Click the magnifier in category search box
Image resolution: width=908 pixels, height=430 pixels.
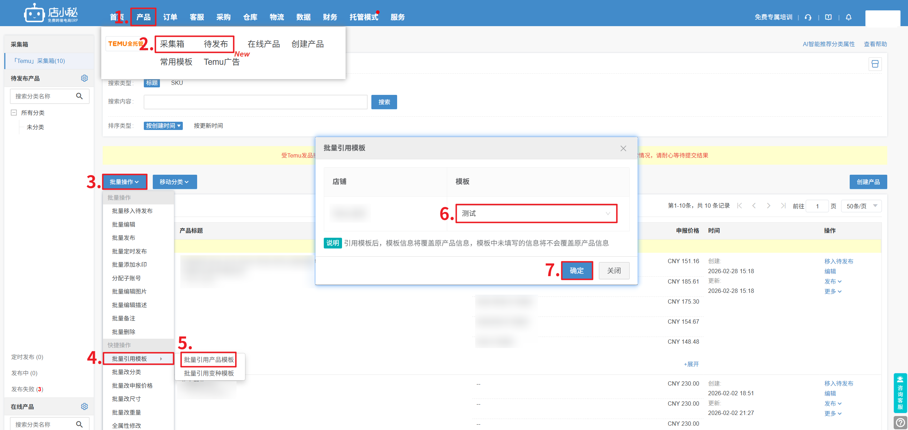[x=79, y=96]
